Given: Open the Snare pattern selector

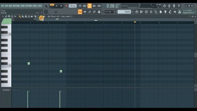Looking at the screenshot, I should pyautogui.click(x=124, y=12).
